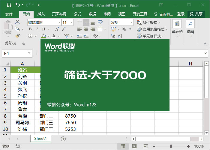The height and width of the screenshot is (150, 210).
Task: Toggle Italic formatting
Action: 37,29
